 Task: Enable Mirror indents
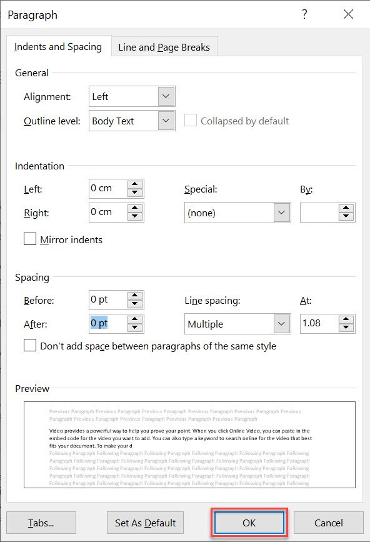[x=28, y=239]
